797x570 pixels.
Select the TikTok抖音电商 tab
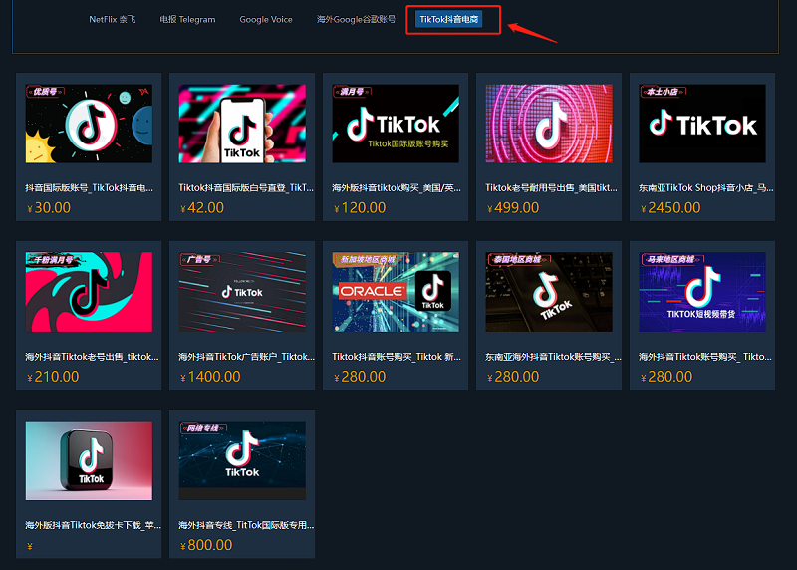[449, 19]
